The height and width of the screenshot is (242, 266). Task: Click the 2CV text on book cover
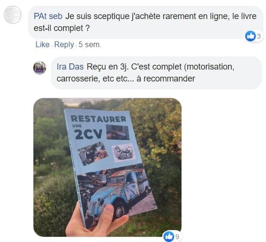click(x=88, y=134)
